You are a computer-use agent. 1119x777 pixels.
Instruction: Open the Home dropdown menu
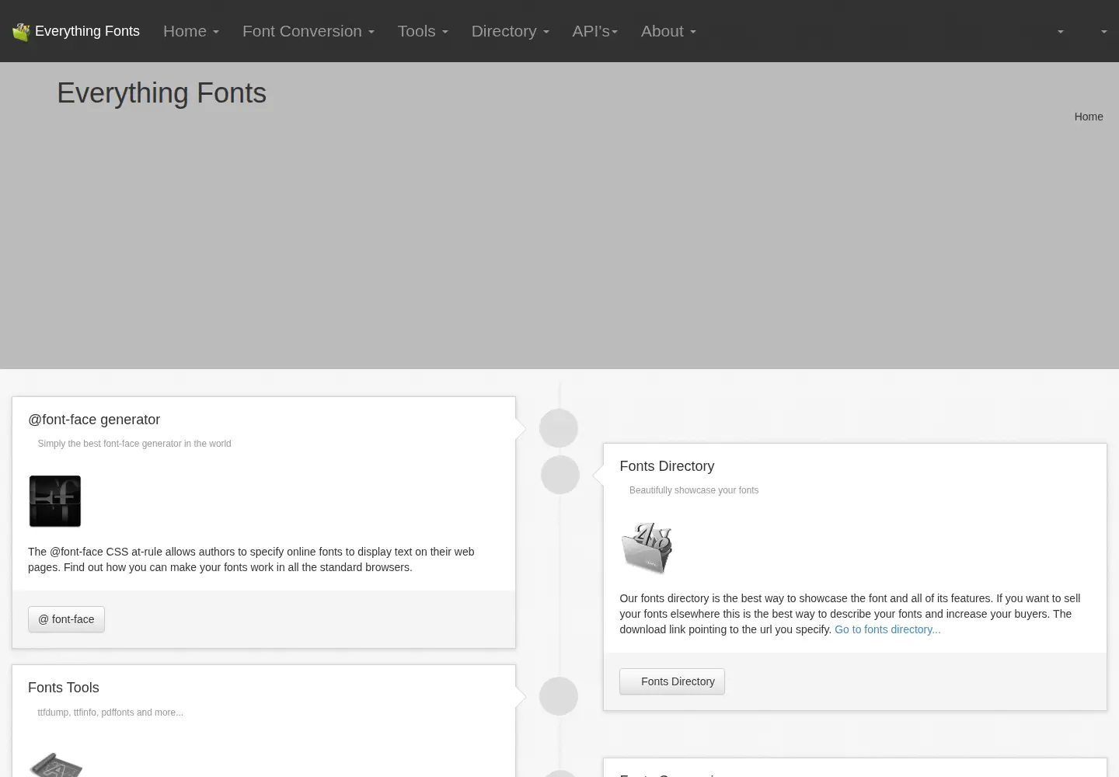click(x=191, y=31)
